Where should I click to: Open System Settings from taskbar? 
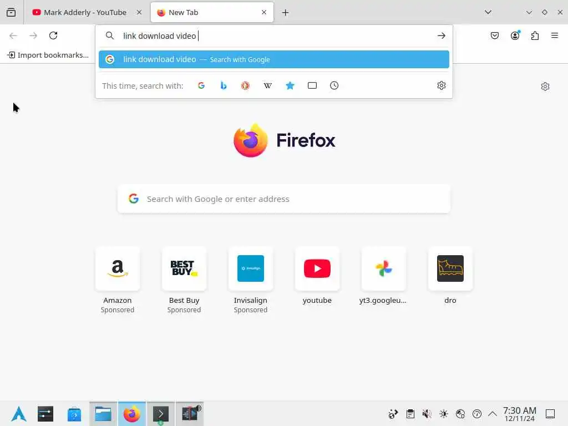45,414
